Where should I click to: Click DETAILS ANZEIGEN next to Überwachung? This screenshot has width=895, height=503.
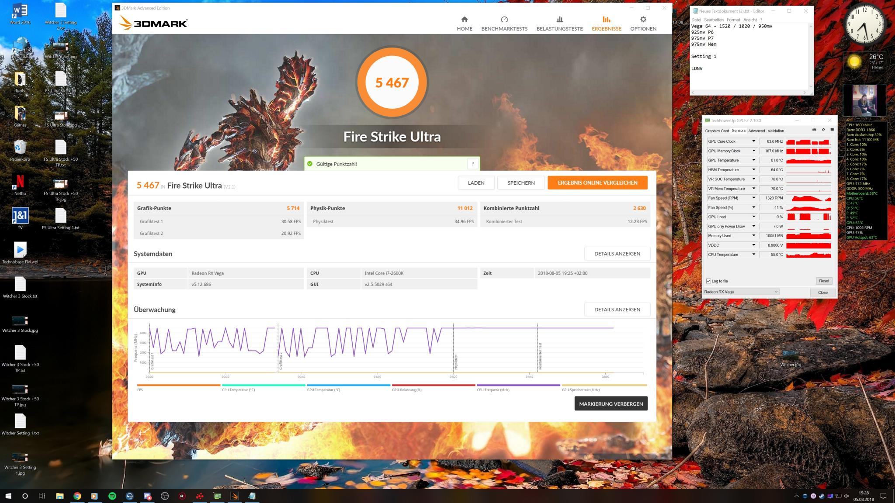pyautogui.click(x=617, y=310)
